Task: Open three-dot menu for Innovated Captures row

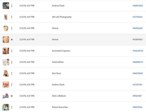Action: click(x=12, y=51)
